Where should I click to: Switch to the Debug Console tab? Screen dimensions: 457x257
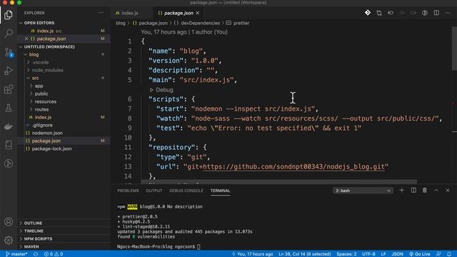click(186, 191)
